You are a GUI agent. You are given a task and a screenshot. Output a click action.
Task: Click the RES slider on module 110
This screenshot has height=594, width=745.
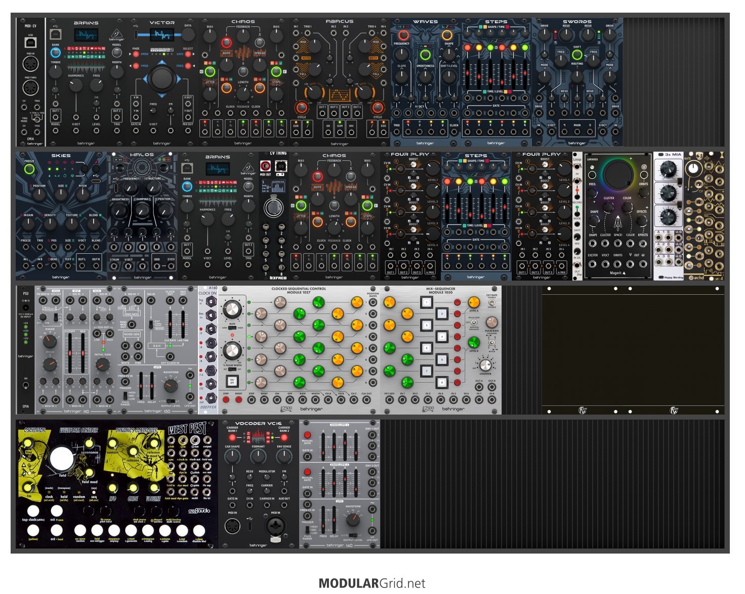pyautogui.click(x=83, y=353)
